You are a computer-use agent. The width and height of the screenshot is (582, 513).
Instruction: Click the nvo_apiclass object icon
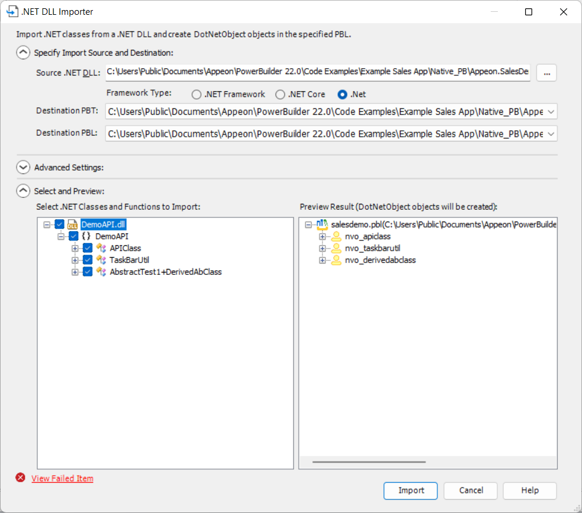click(336, 236)
